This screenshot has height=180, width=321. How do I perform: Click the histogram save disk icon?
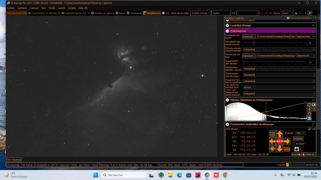(309, 118)
